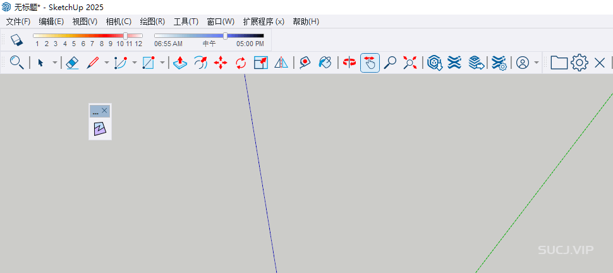
Task: Click the '05:00 PM' sunset label
Action: pos(250,44)
